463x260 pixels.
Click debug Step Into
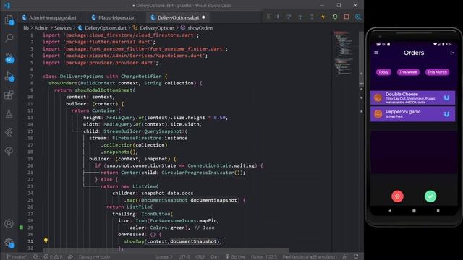(x=300, y=17)
